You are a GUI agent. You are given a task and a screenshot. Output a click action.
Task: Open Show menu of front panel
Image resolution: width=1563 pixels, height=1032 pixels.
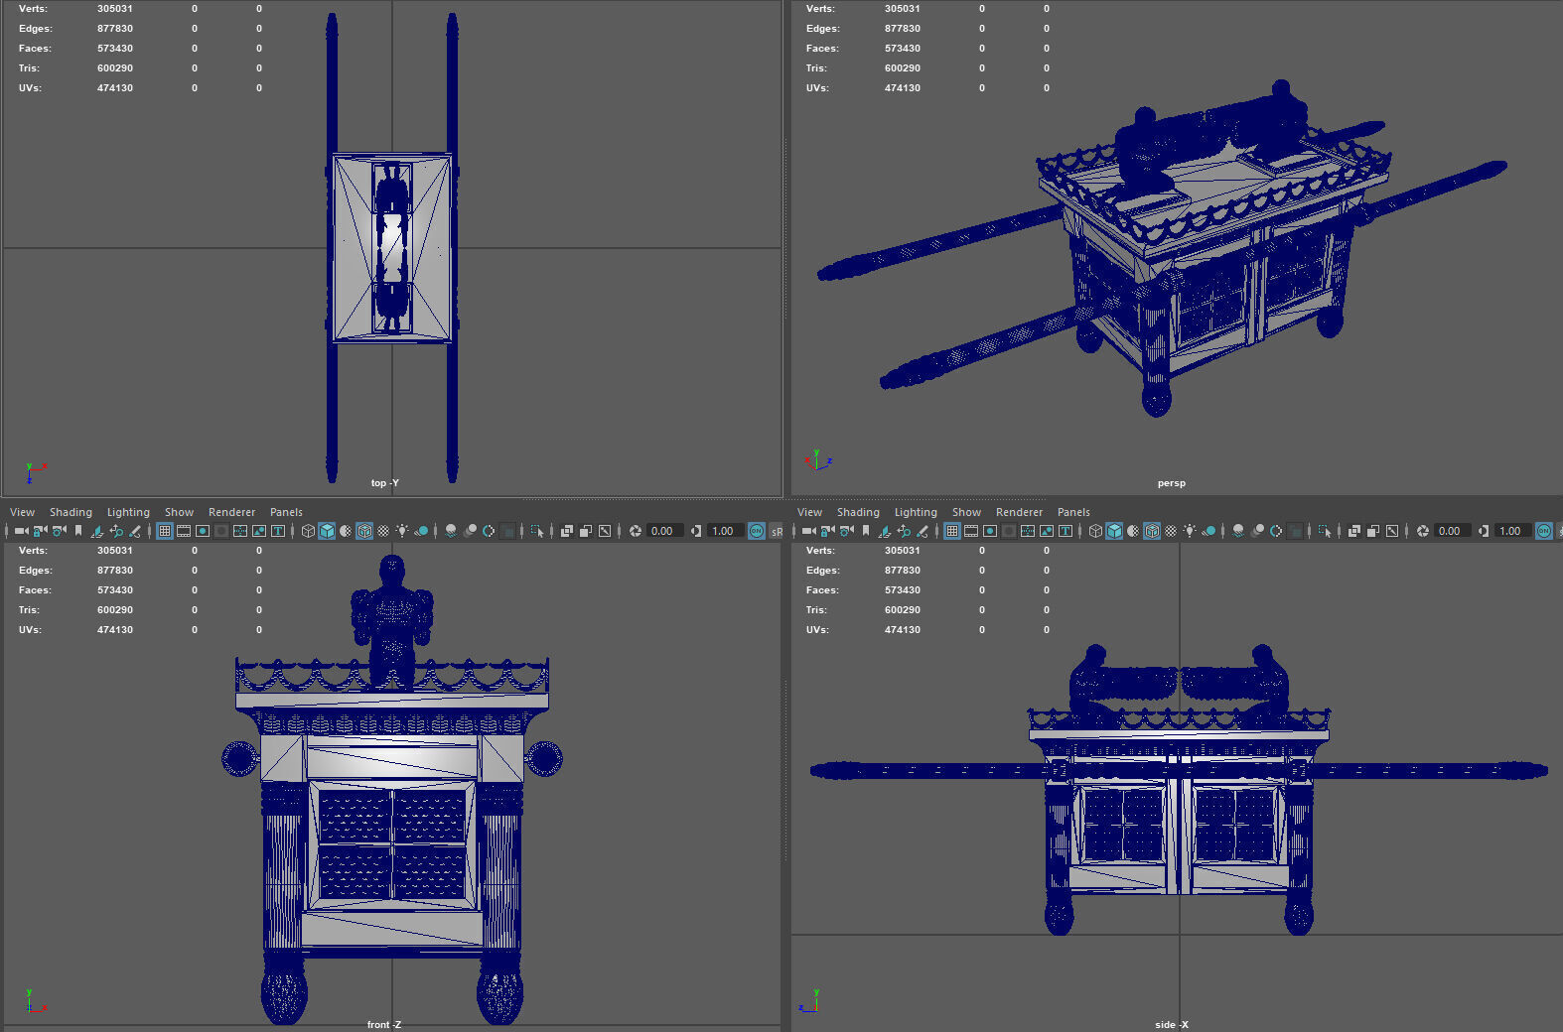[179, 512]
